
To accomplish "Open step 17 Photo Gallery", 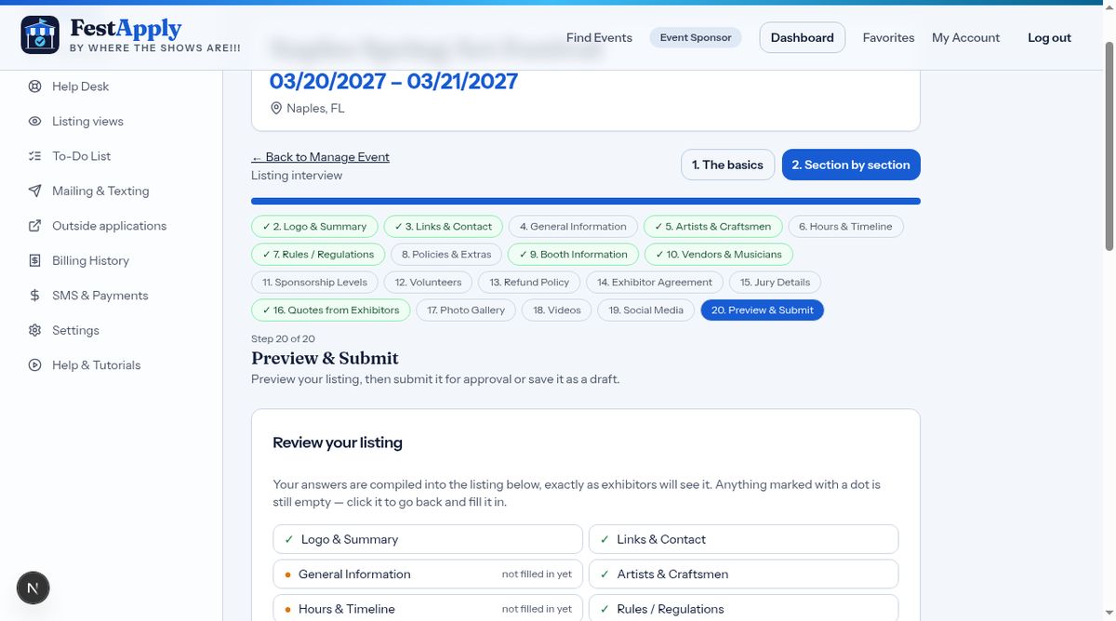I will coord(466,310).
